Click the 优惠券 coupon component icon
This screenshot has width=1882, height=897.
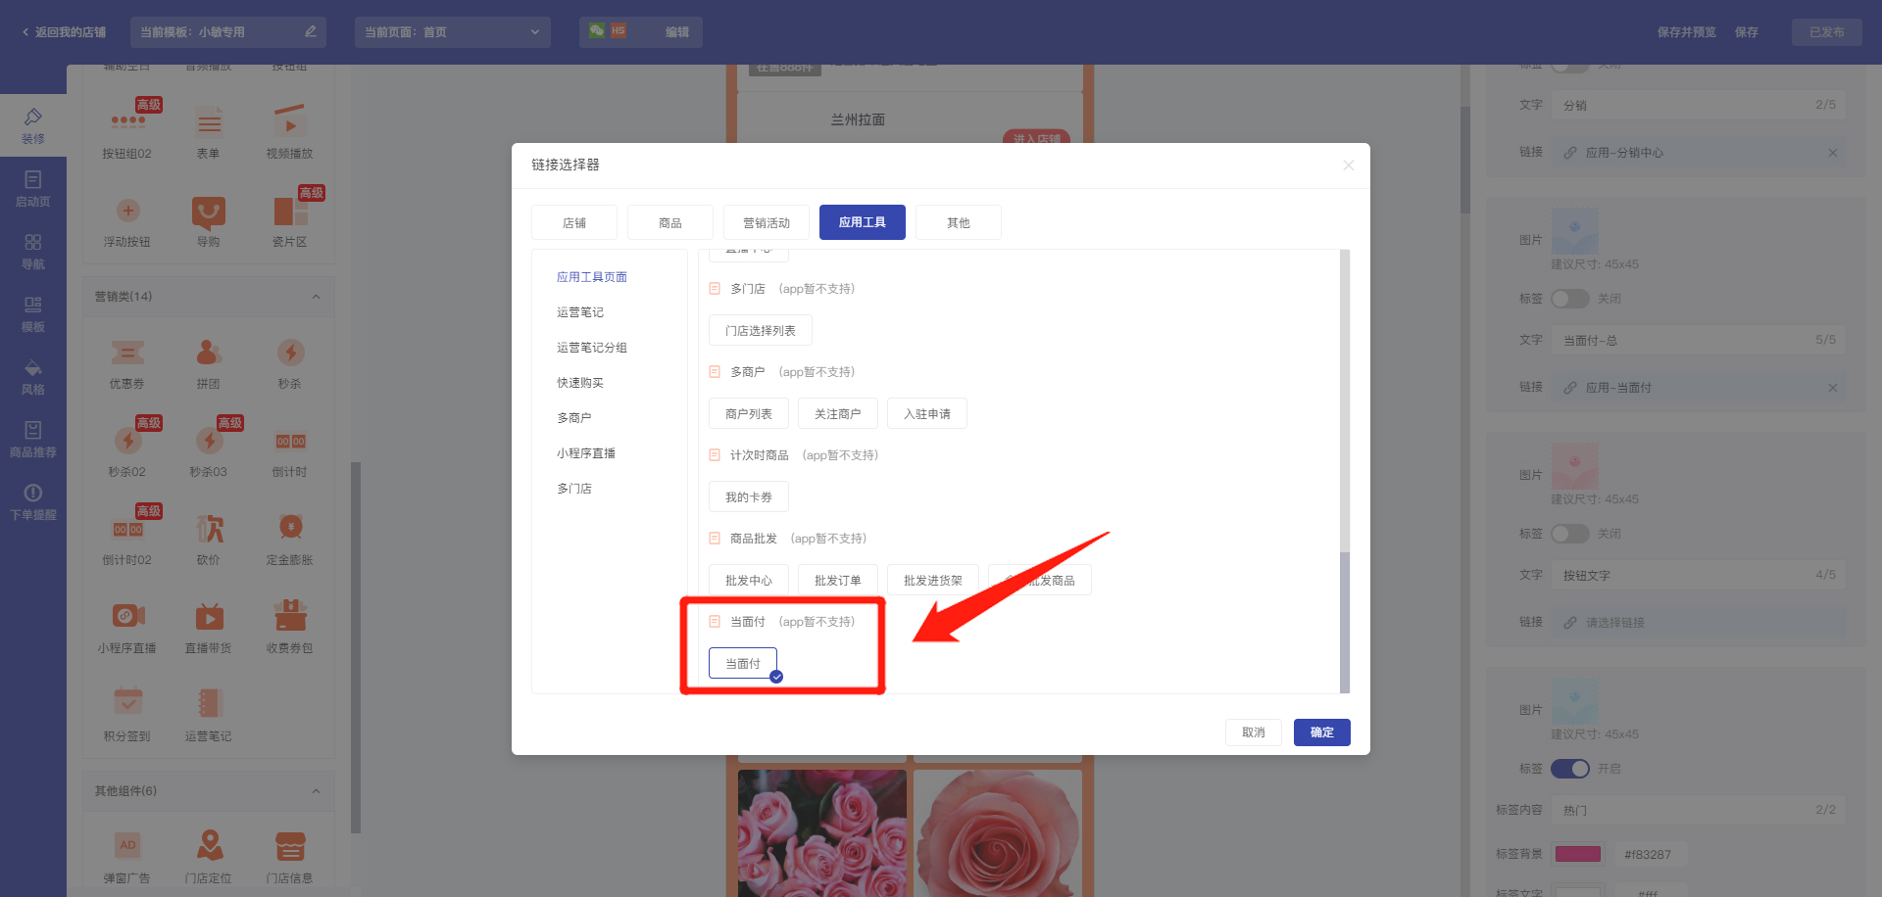tap(126, 354)
